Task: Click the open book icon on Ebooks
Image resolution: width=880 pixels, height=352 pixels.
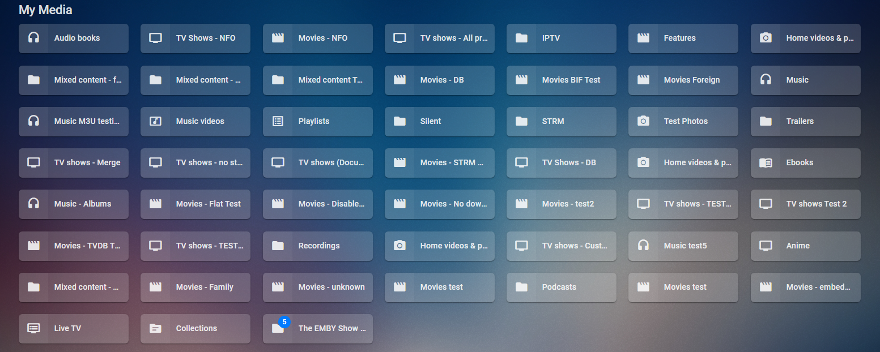Action: click(766, 162)
